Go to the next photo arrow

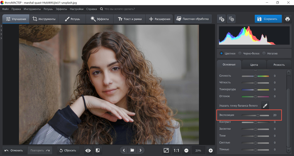point(141,150)
